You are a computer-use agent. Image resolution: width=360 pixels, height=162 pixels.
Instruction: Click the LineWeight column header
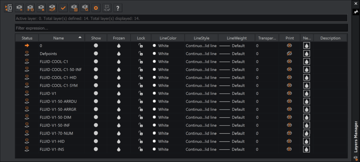coord(236,38)
